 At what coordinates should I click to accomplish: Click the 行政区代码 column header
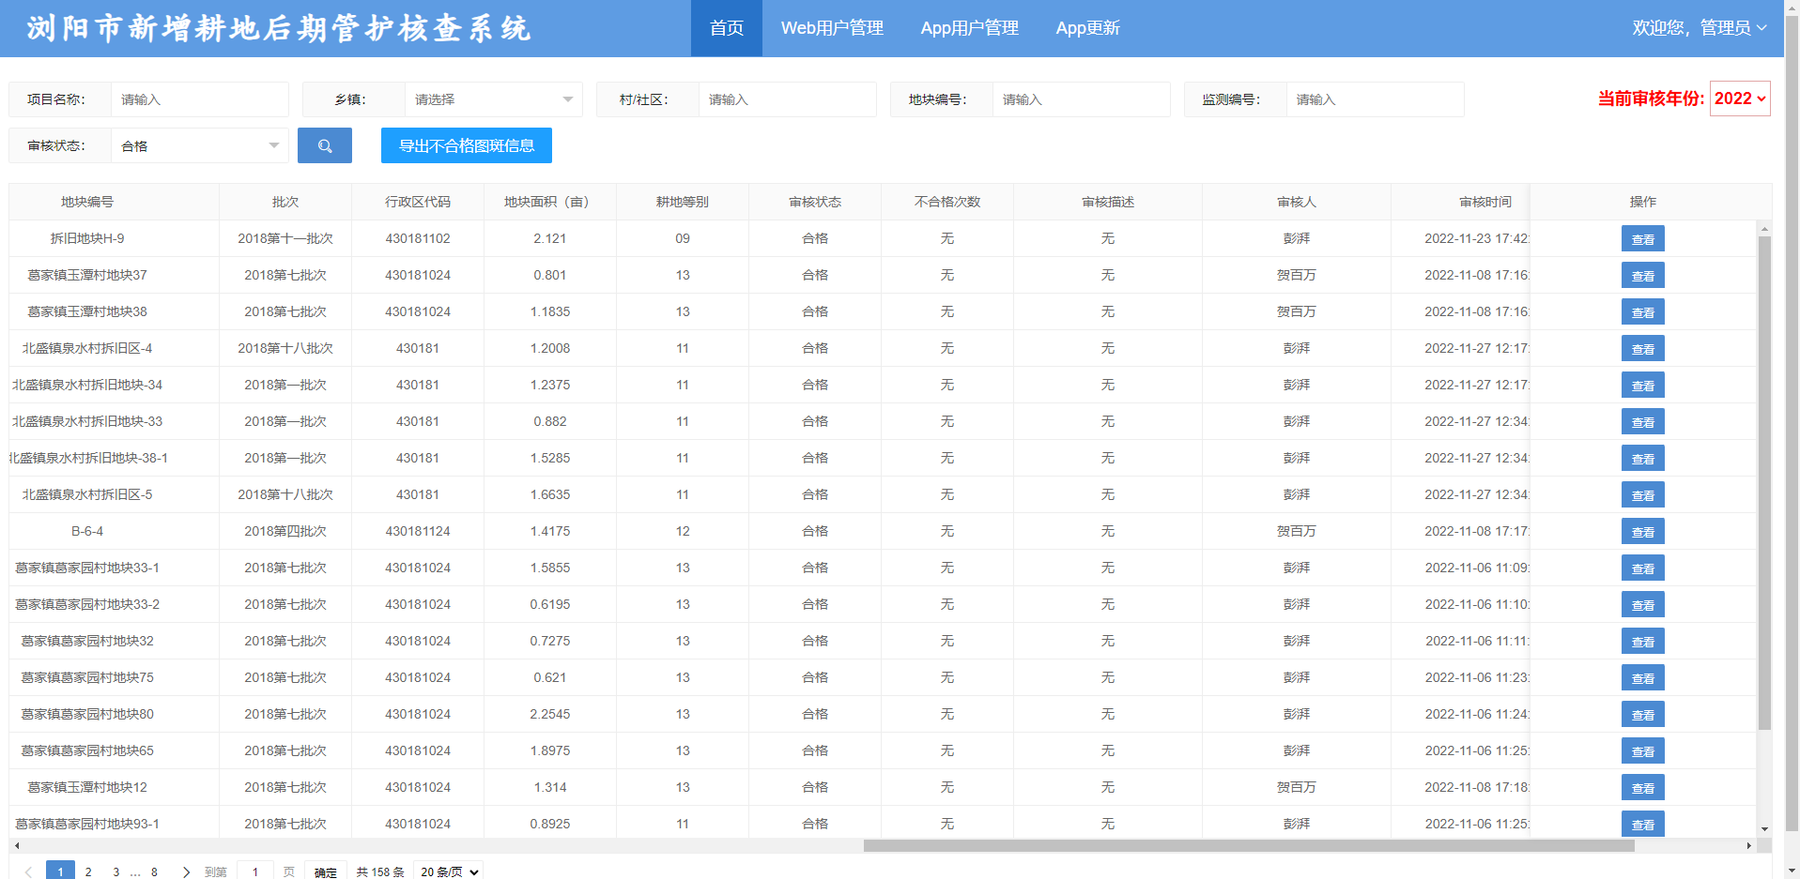pos(418,202)
